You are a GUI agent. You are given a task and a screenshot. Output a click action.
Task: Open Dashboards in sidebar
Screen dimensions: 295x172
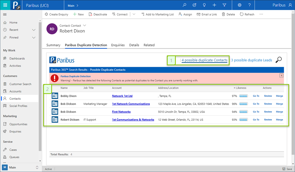point(17,59)
